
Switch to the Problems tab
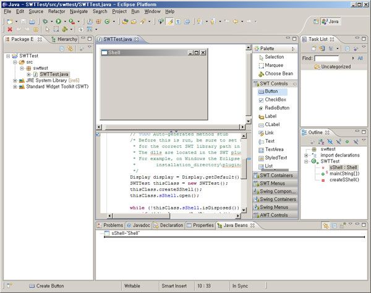click(110, 226)
